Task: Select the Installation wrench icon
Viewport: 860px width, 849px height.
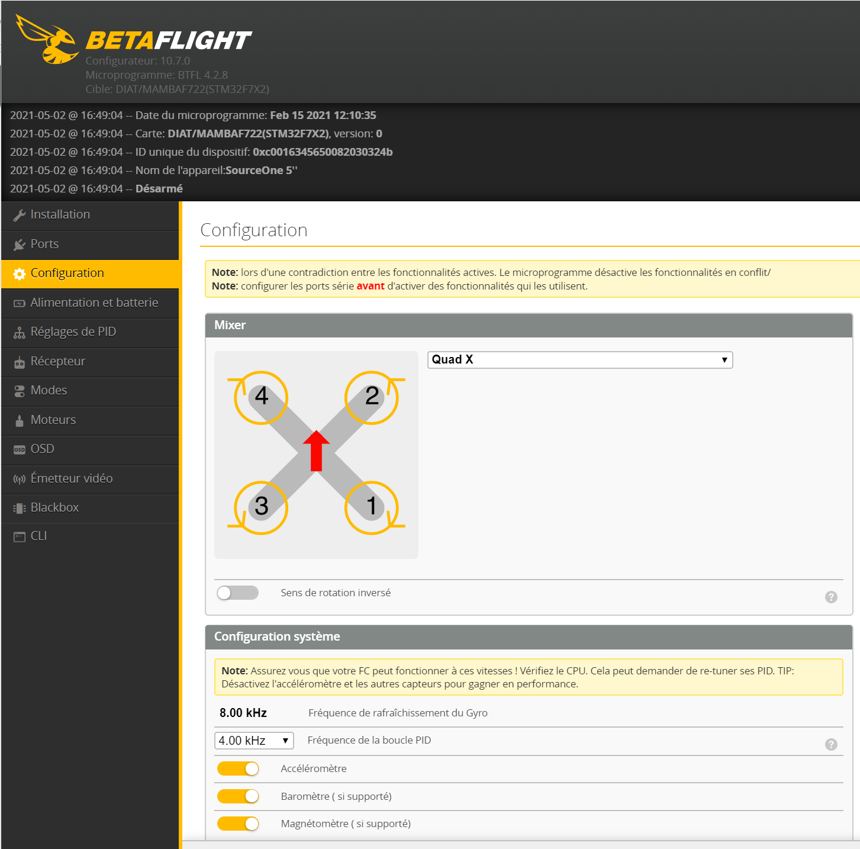Action: (x=20, y=214)
